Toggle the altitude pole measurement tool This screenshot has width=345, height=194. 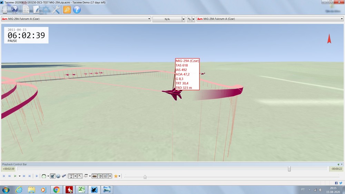(71, 176)
